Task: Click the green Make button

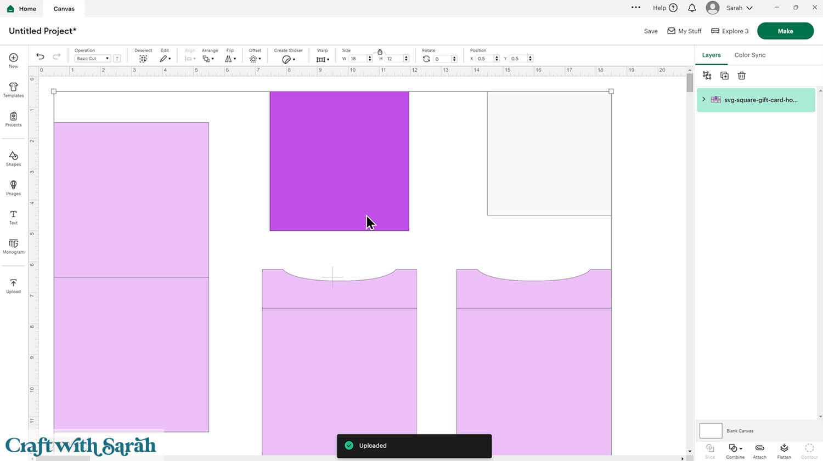Action: (785, 31)
